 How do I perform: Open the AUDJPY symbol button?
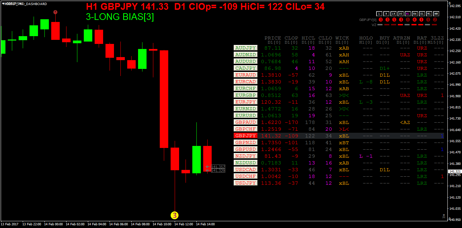click(x=246, y=48)
